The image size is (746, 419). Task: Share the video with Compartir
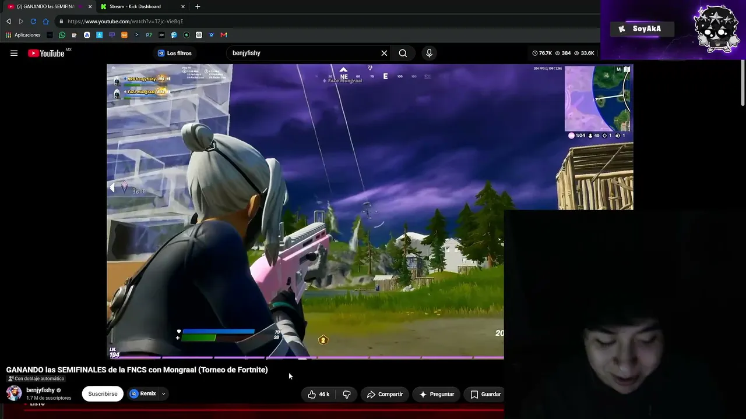385,394
